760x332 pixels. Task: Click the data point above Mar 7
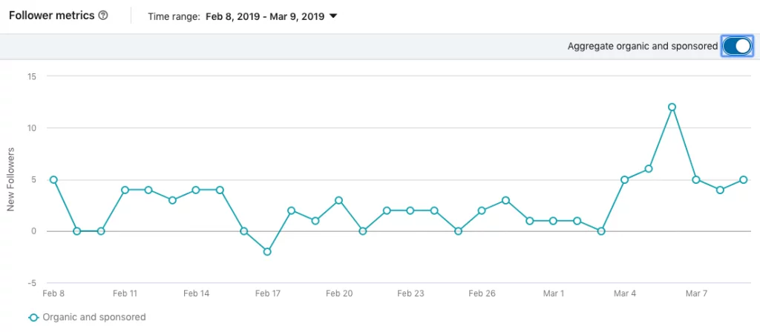coord(695,179)
